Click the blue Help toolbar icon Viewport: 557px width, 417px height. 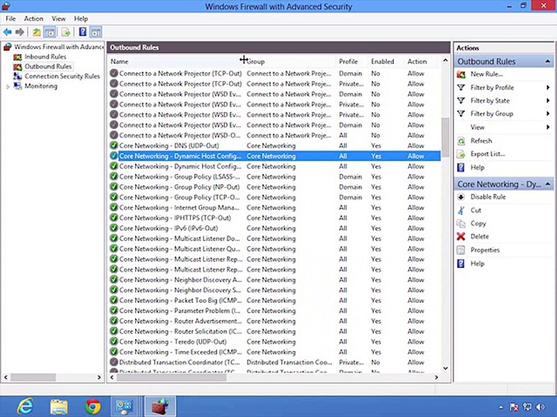coord(82,32)
